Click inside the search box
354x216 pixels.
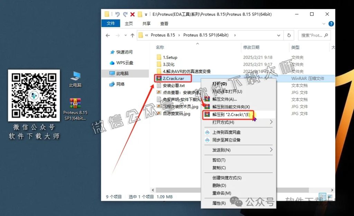(x=311, y=35)
